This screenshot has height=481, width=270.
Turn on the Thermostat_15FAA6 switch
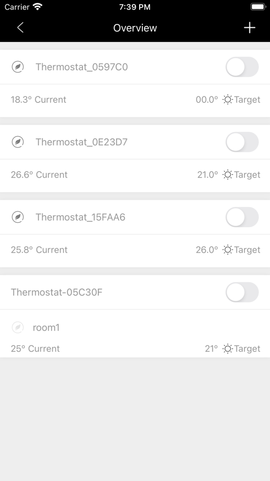coord(242,217)
